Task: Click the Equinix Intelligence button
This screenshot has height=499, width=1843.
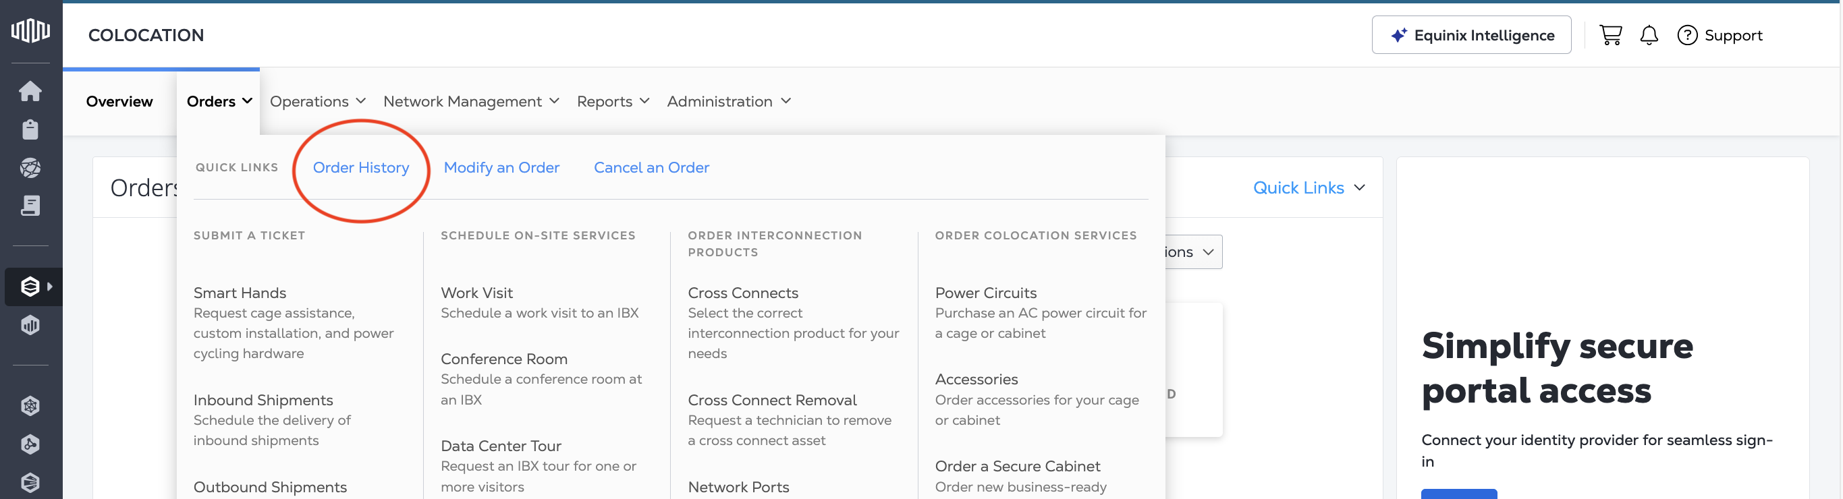Action: pos(1471,35)
